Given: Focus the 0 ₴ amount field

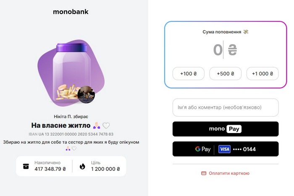Looking at the screenshot, I should [225, 50].
